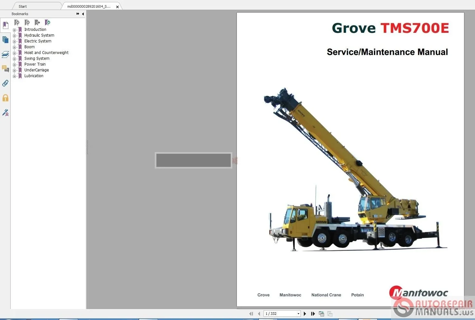This screenshot has width=475, height=320.
Task: Open the Digital Signatures panel icon
Action: tap(5, 112)
